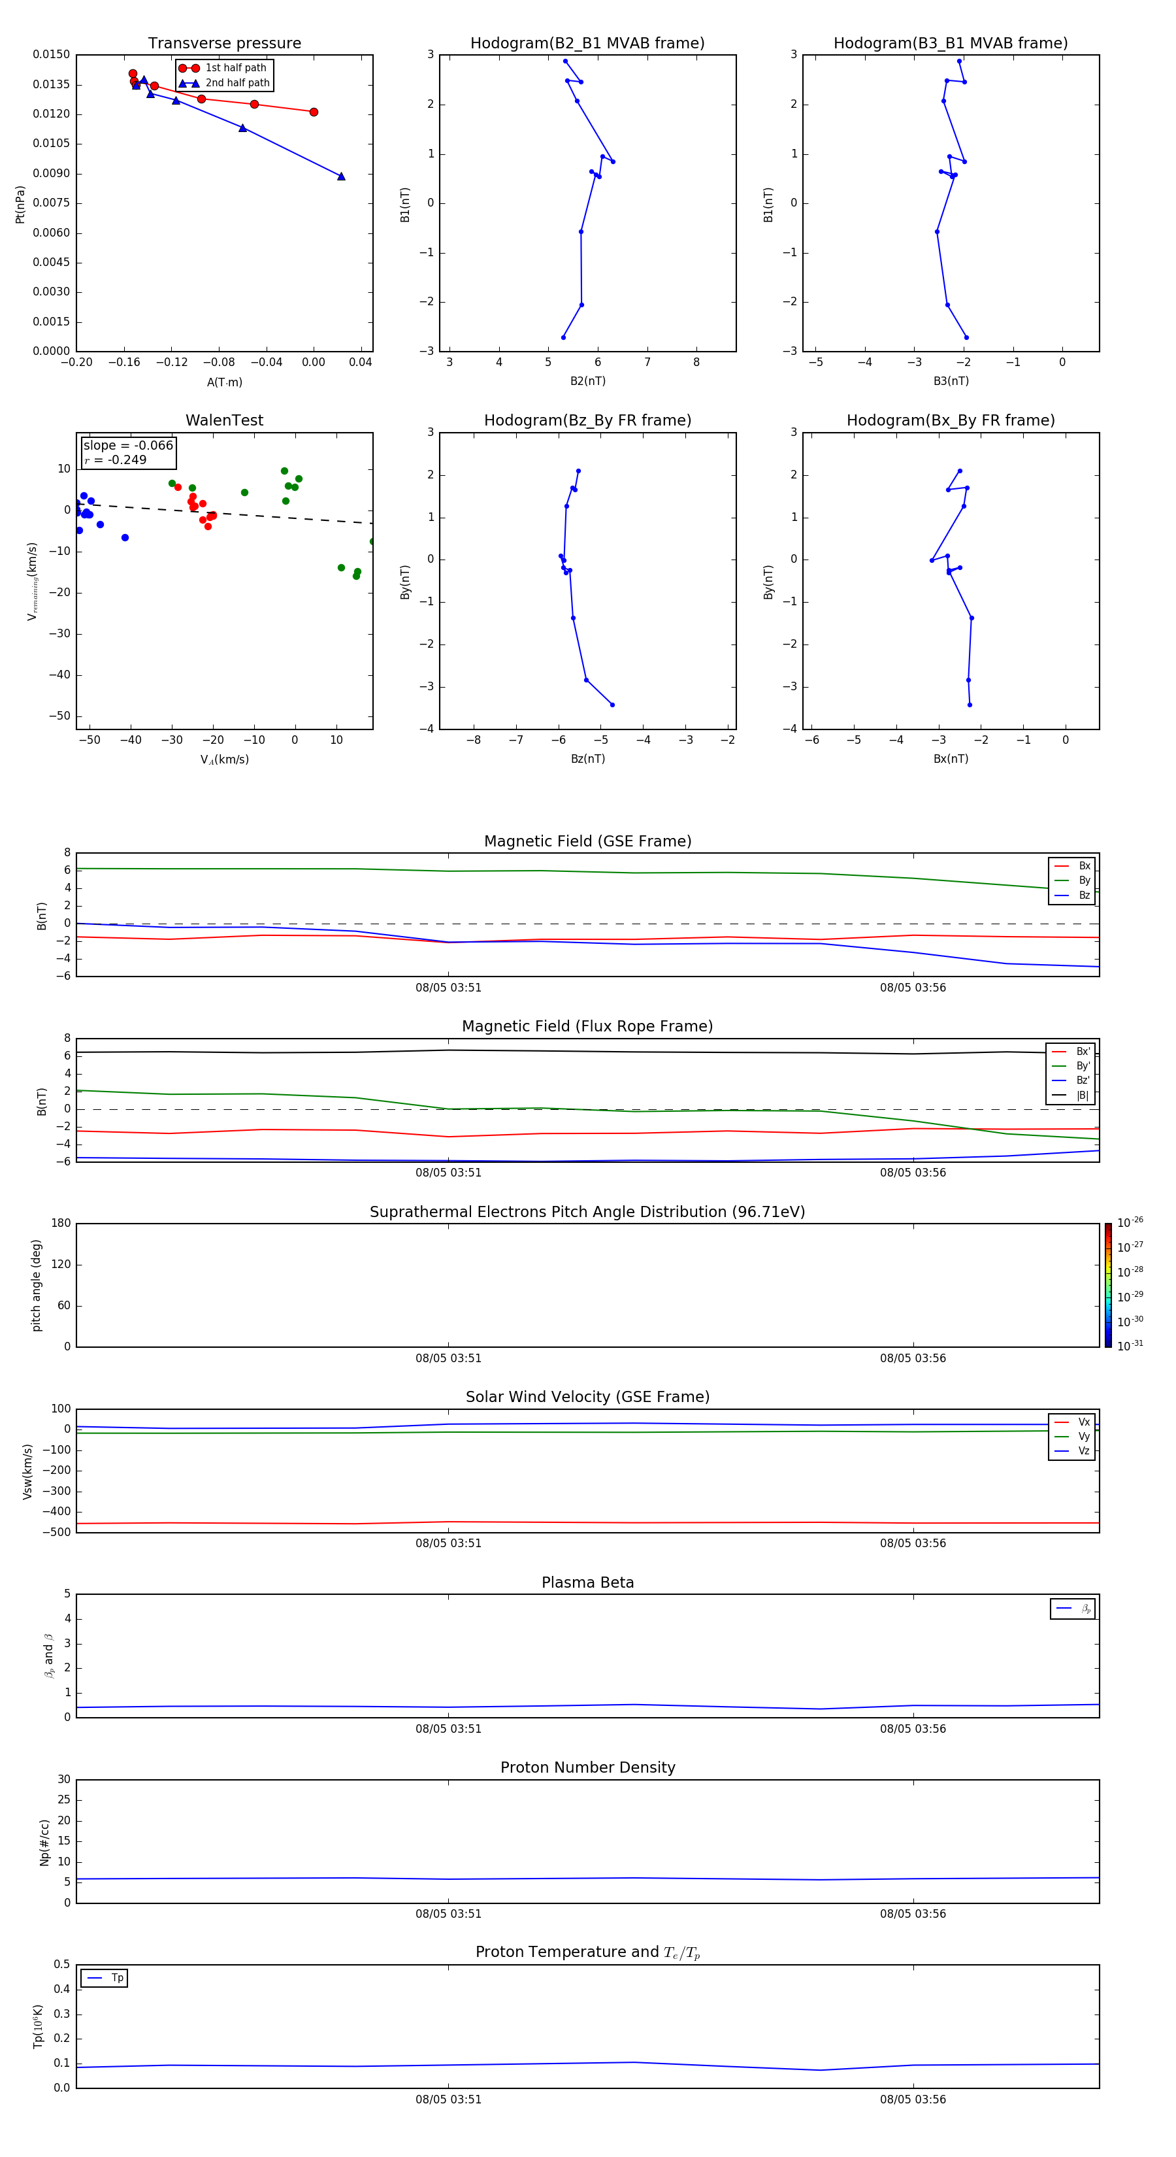The height and width of the screenshot is (2157, 1176).
Task: Click '08/05 03:56' tick under GSE magnetic field
Action: [x=913, y=988]
